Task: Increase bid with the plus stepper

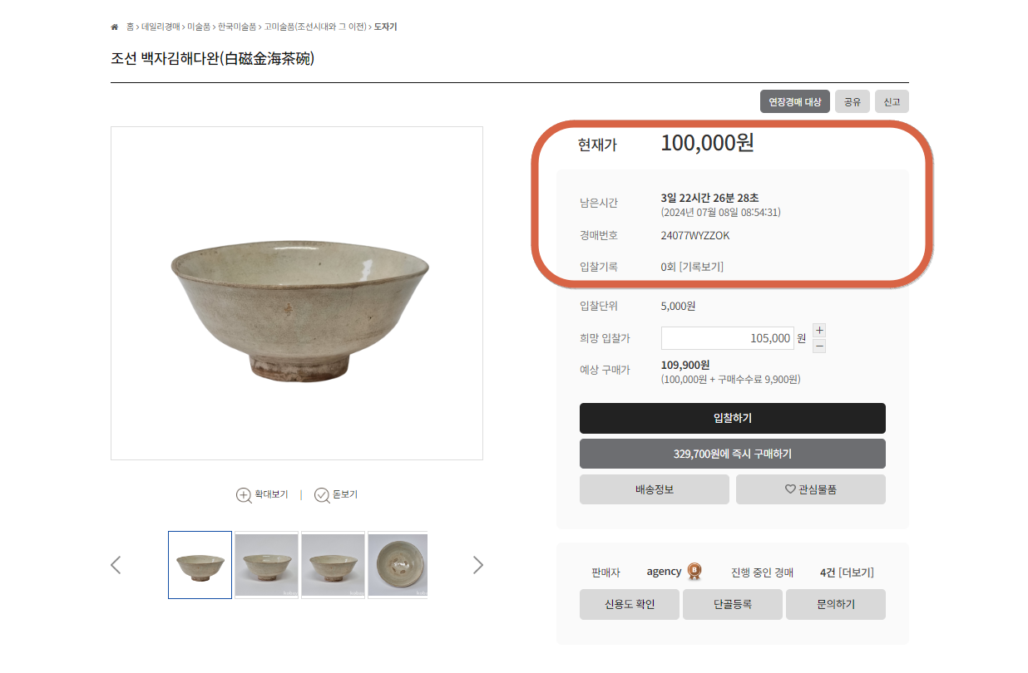Action: [x=819, y=331]
